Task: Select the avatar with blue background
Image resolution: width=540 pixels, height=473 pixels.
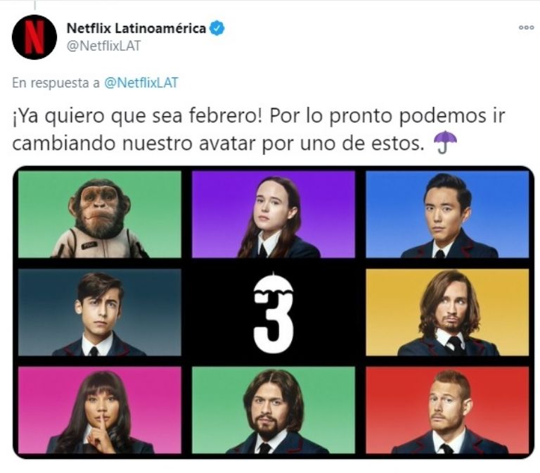Action: (x=447, y=215)
